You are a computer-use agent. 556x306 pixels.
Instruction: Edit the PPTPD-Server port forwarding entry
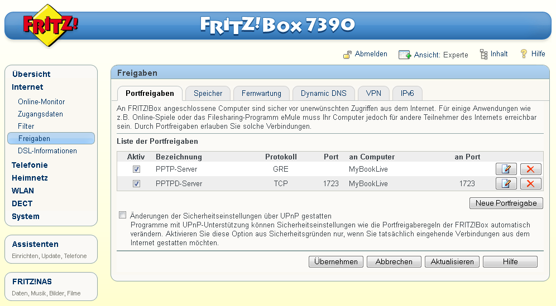pyautogui.click(x=506, y=183)
